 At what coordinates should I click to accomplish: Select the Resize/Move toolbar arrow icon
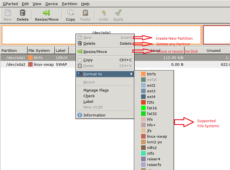point(47,13)
